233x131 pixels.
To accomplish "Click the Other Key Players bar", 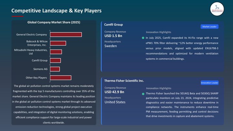I will point(61,78).
